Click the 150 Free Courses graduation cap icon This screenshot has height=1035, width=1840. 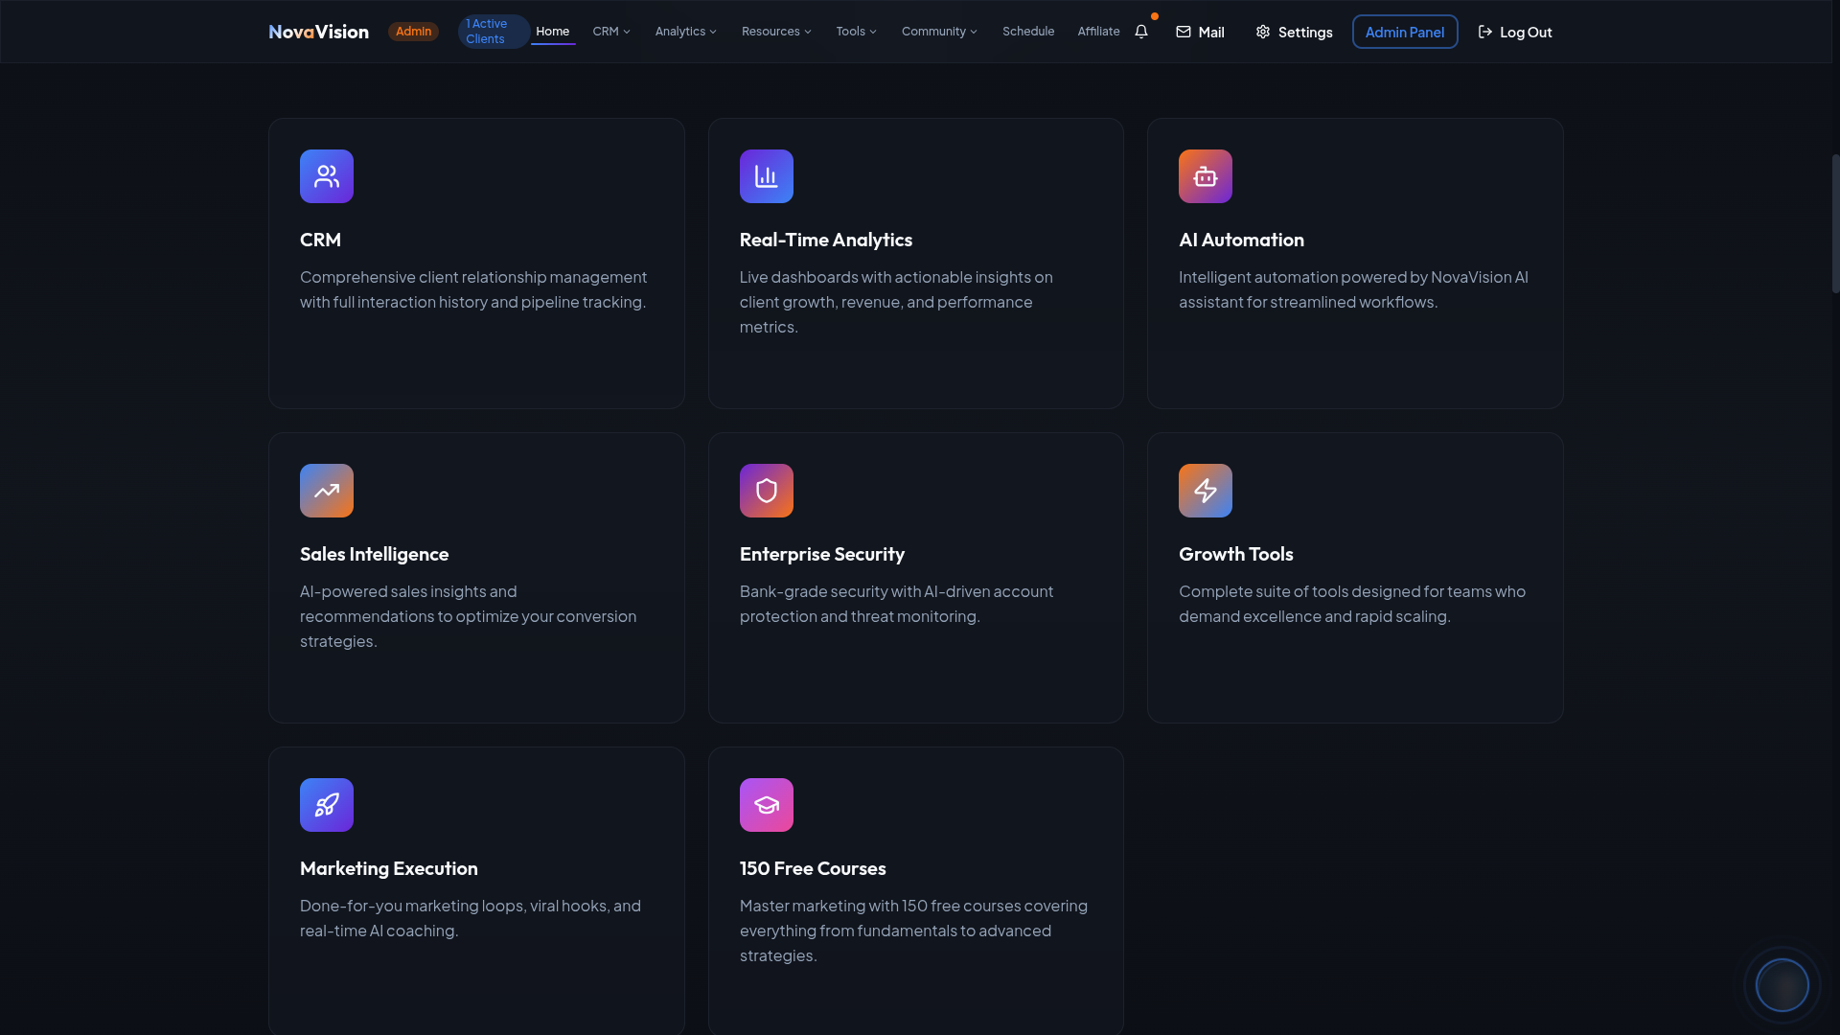pos(766,805)
